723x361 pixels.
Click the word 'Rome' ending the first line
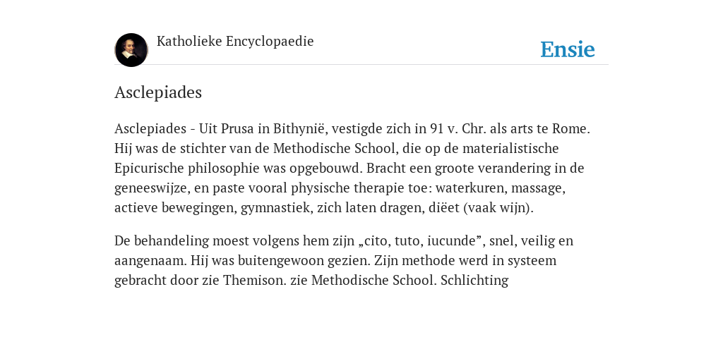pos(570,128)
